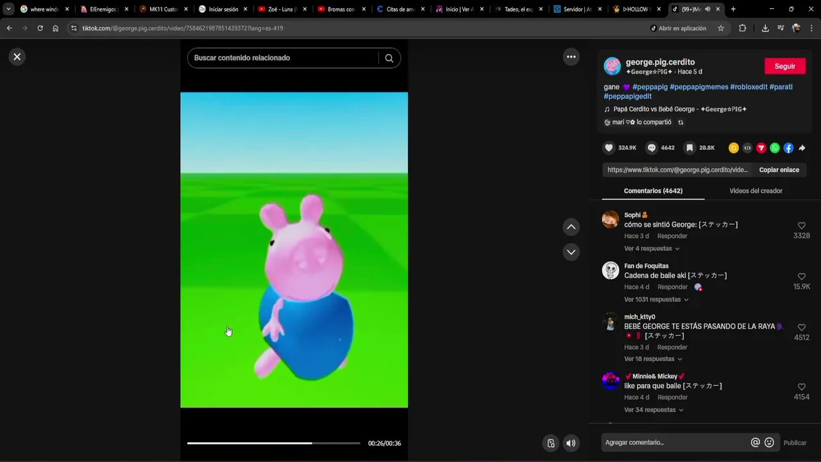821x462 pixels.
Task: Click the share arrow for more options
Action: [x=802, y=148]
